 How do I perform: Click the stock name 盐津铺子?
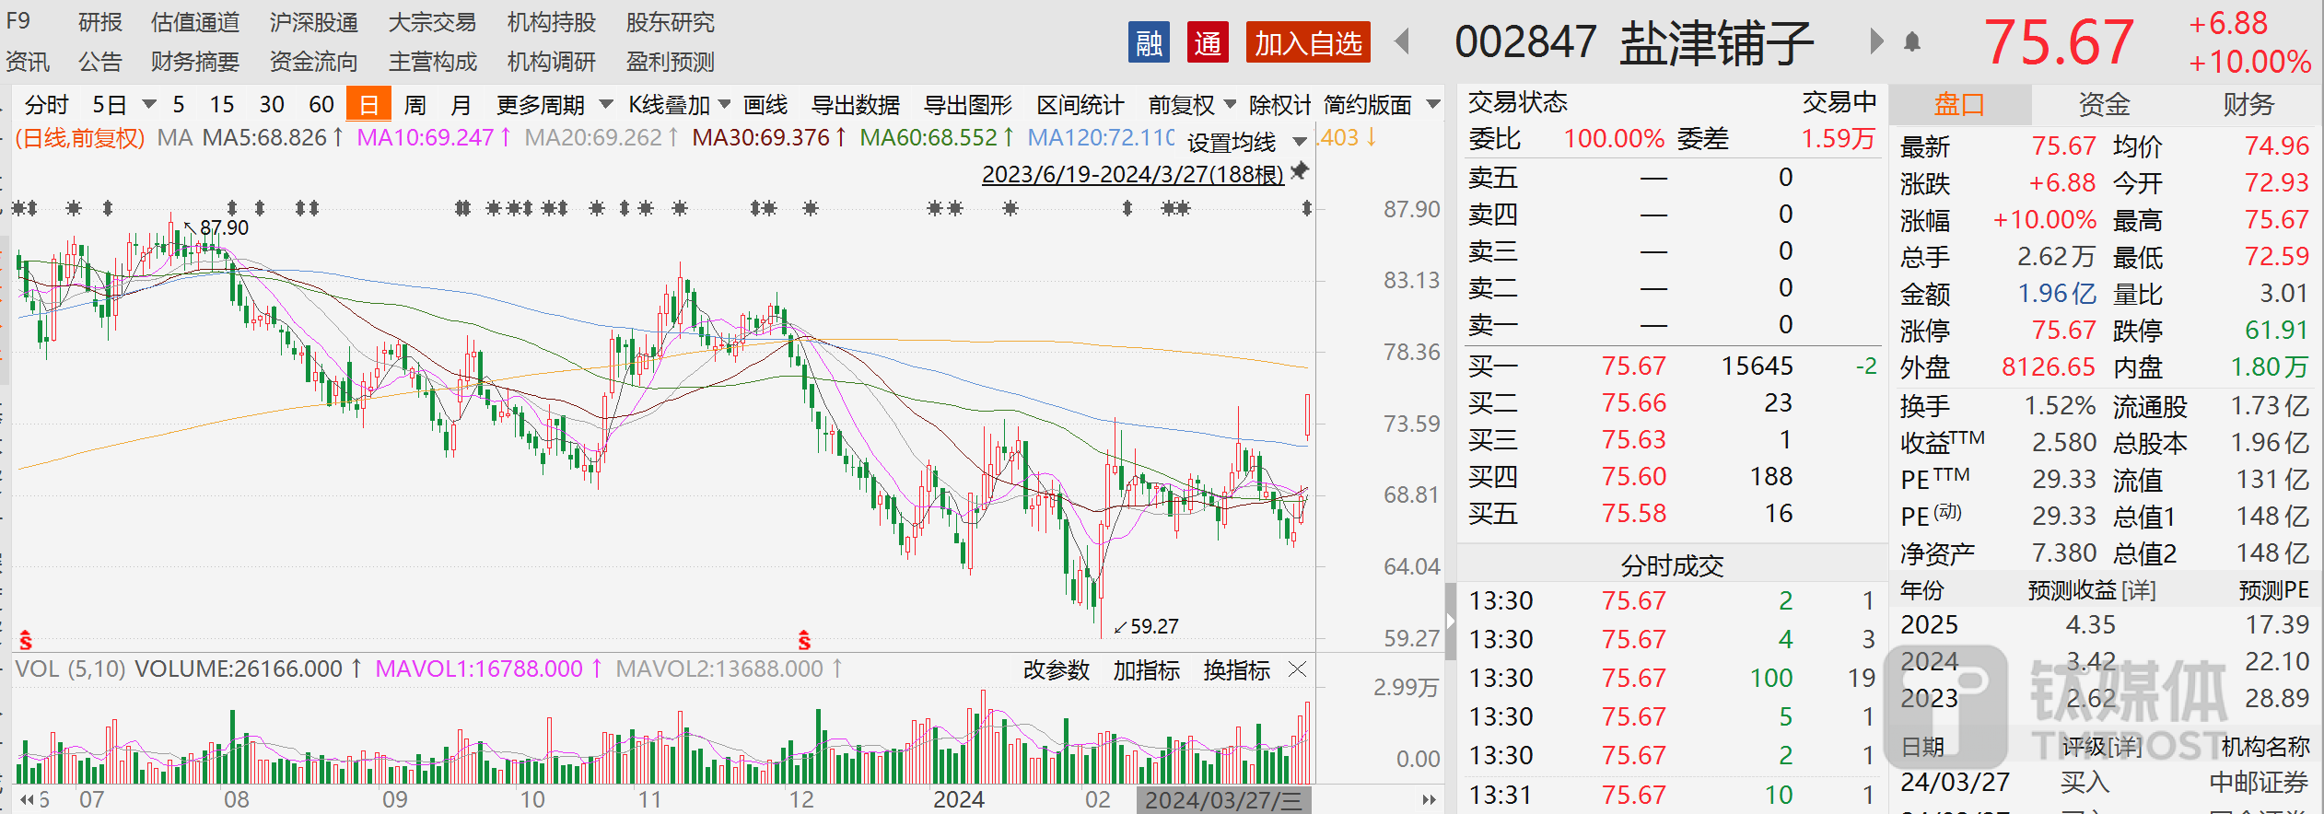click(x=1717, y=42)
